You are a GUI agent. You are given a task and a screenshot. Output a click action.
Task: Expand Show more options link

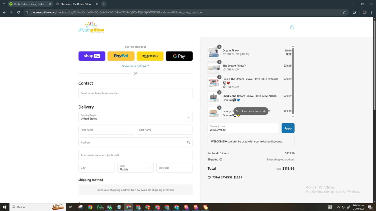135,66
